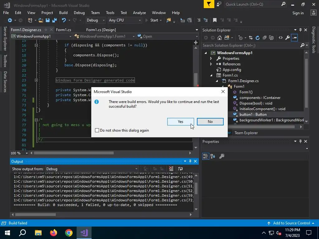Expand the References node in Solution Explorer
319x239 pixels.
pos(211,64)
